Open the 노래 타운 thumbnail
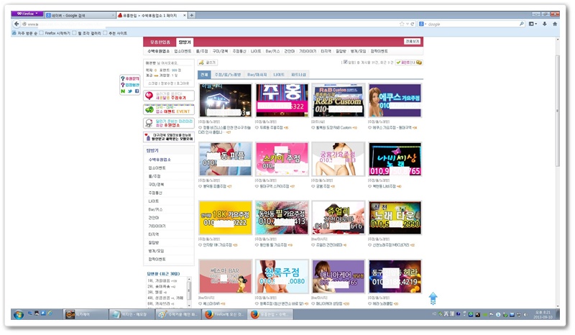This screenshot has height=335, width=575. [395, 218]
